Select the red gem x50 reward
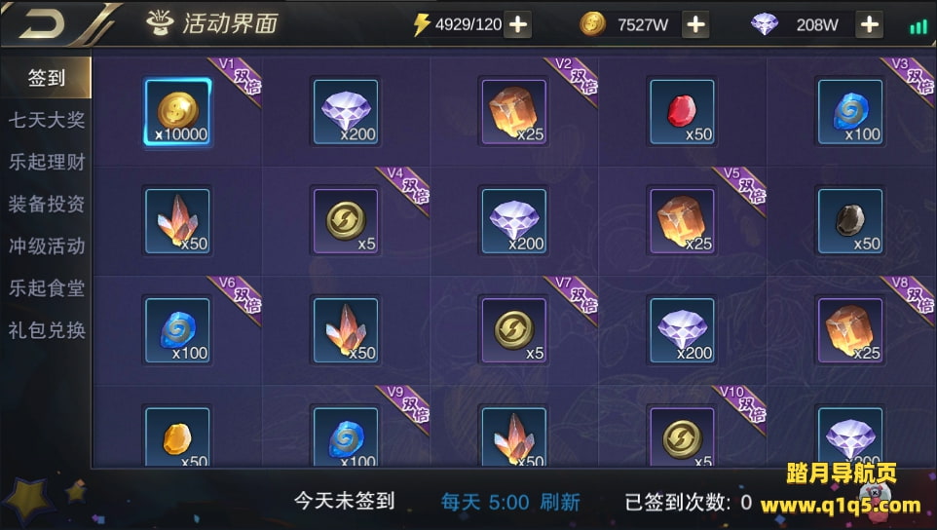This screenshot has height=530, width=937. (682, 112)
